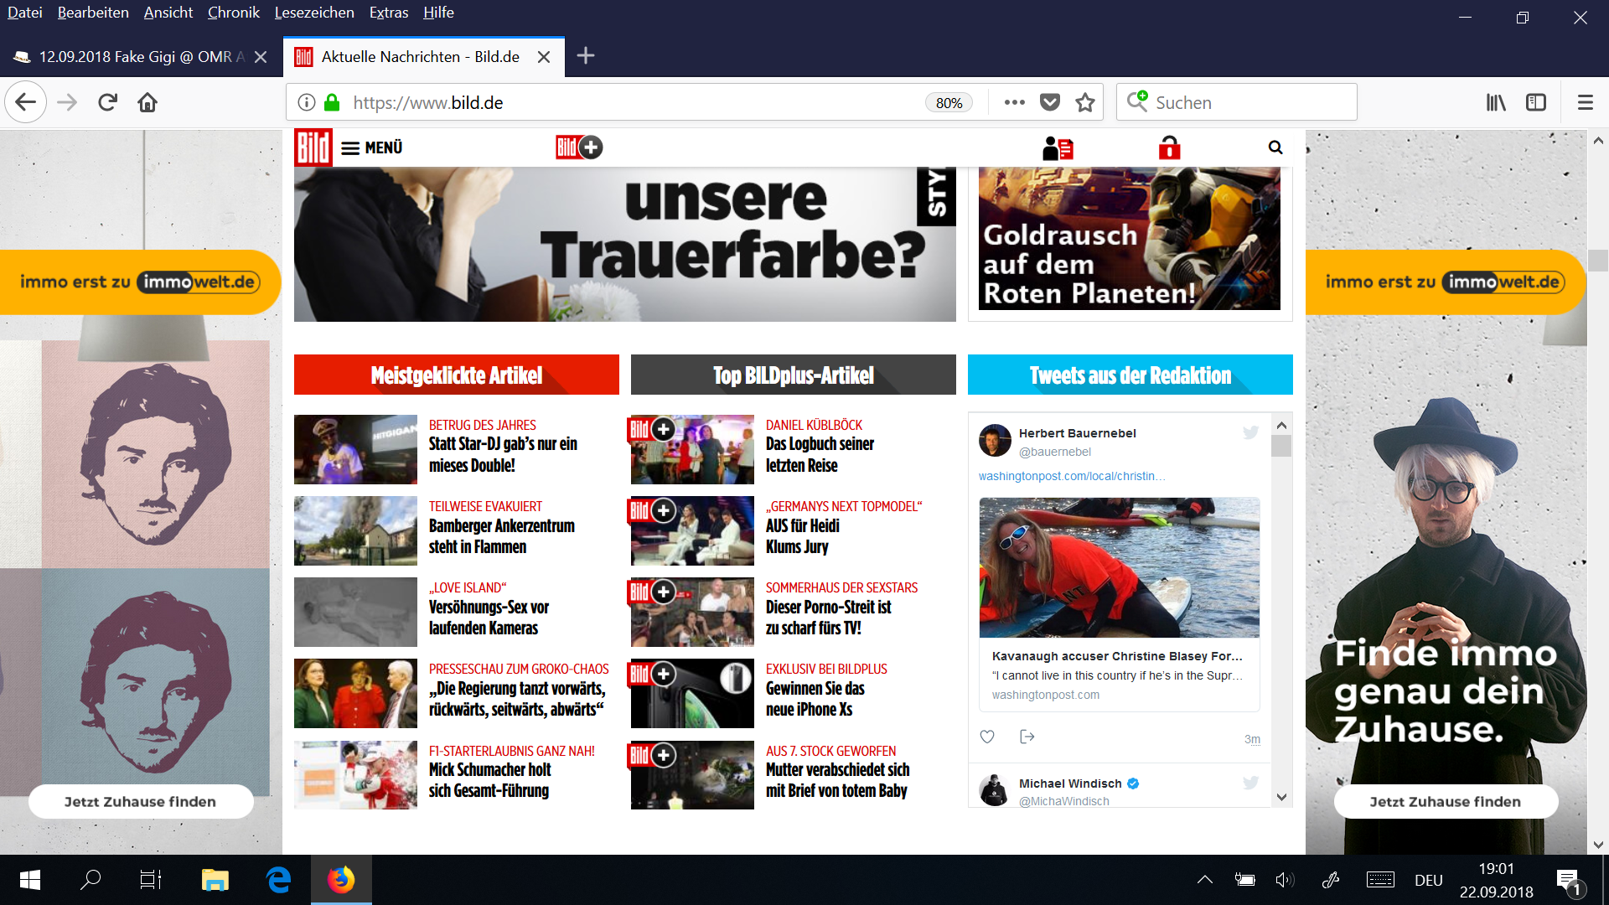
Task: Open Daniel Küblböck Logbuch article
Action: (x=820, y=454)
